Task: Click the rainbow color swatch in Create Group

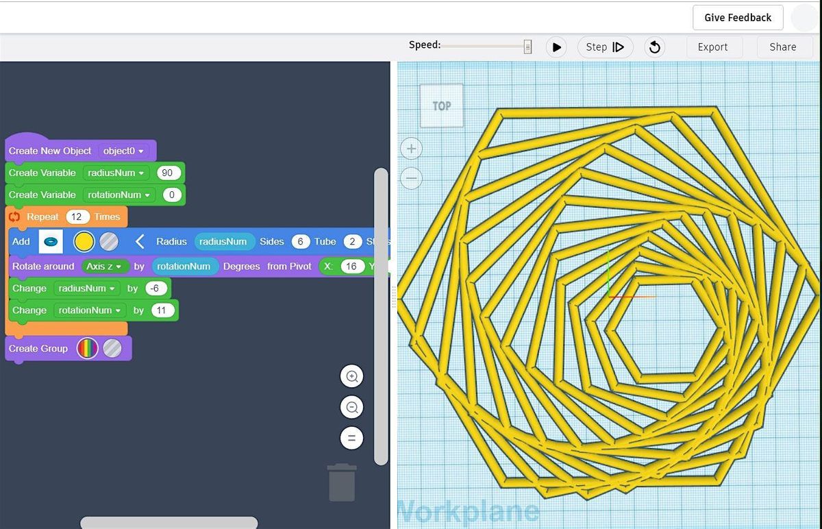Action: coord(88,348)
